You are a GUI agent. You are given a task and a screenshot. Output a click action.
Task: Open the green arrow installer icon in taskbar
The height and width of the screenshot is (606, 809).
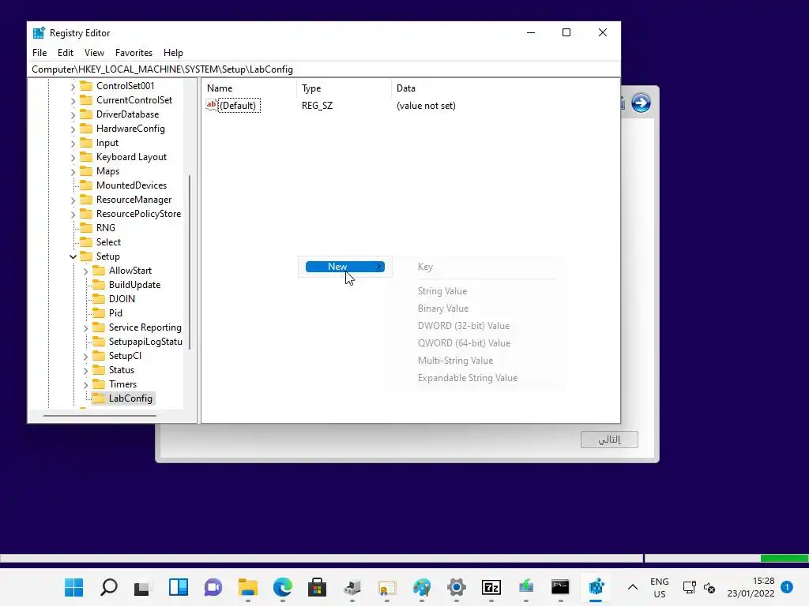click(x=525, y=586)
